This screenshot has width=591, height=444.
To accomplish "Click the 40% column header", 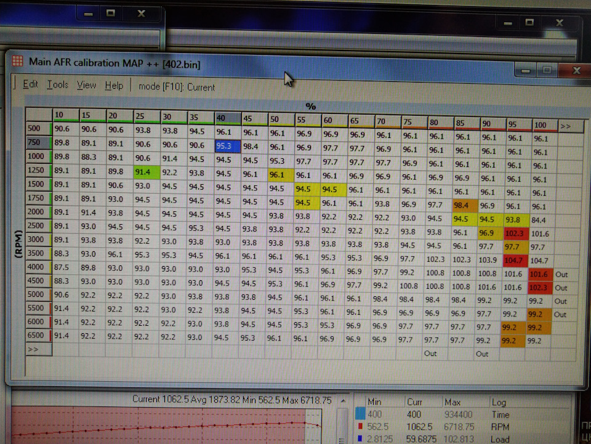I will point(227,118).
